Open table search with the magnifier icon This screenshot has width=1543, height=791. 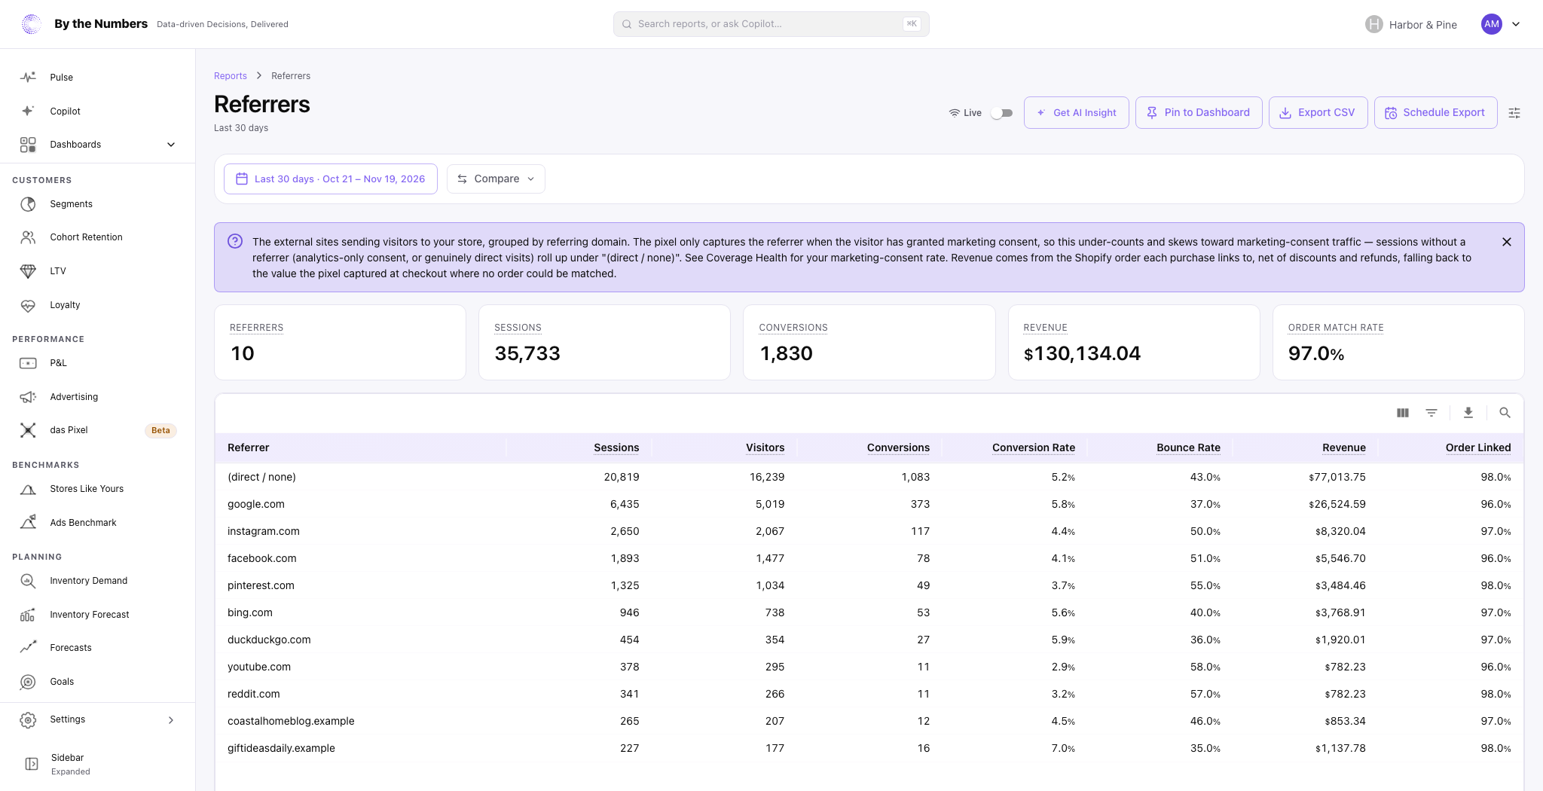(x=1505, y=413)
